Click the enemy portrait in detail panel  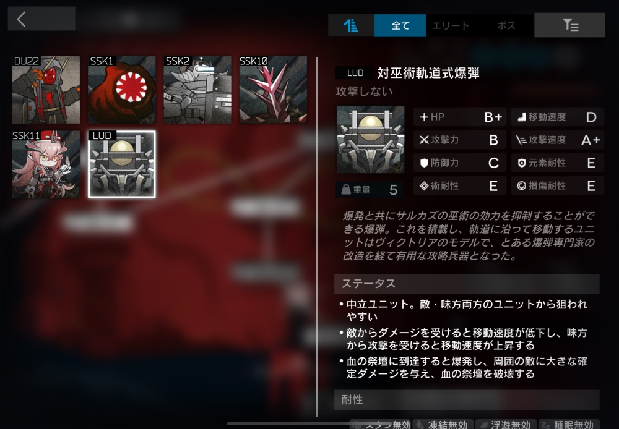tap(370, 139)
